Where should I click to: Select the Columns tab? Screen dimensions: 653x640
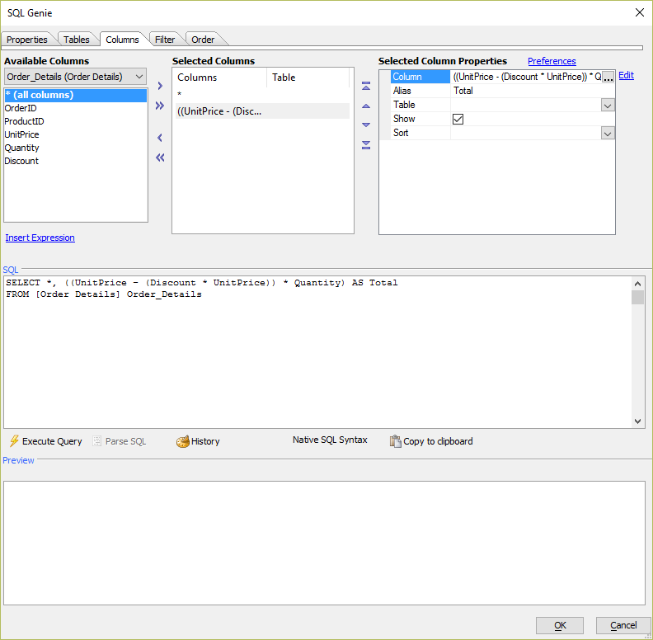[122, 40]
